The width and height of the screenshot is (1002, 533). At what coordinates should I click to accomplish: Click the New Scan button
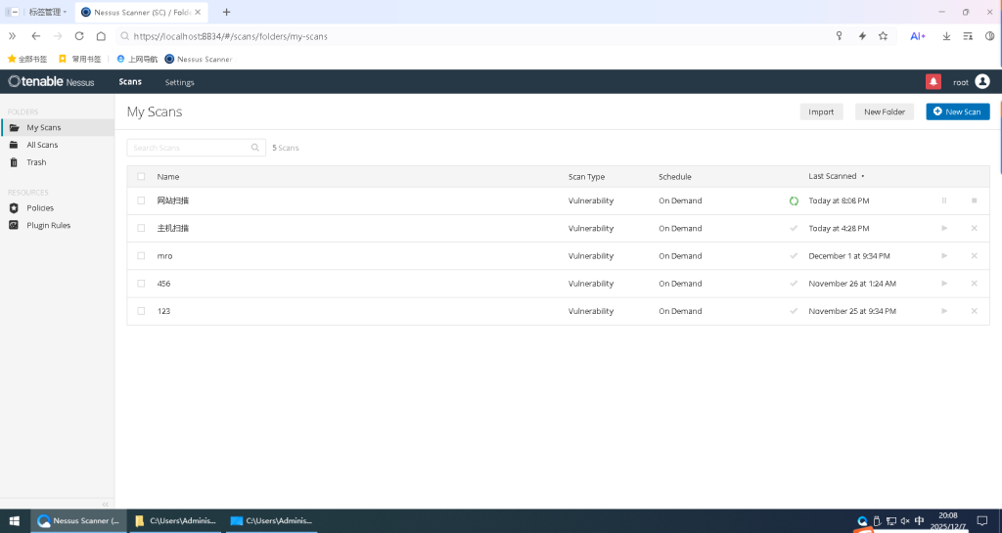point(957,111)
